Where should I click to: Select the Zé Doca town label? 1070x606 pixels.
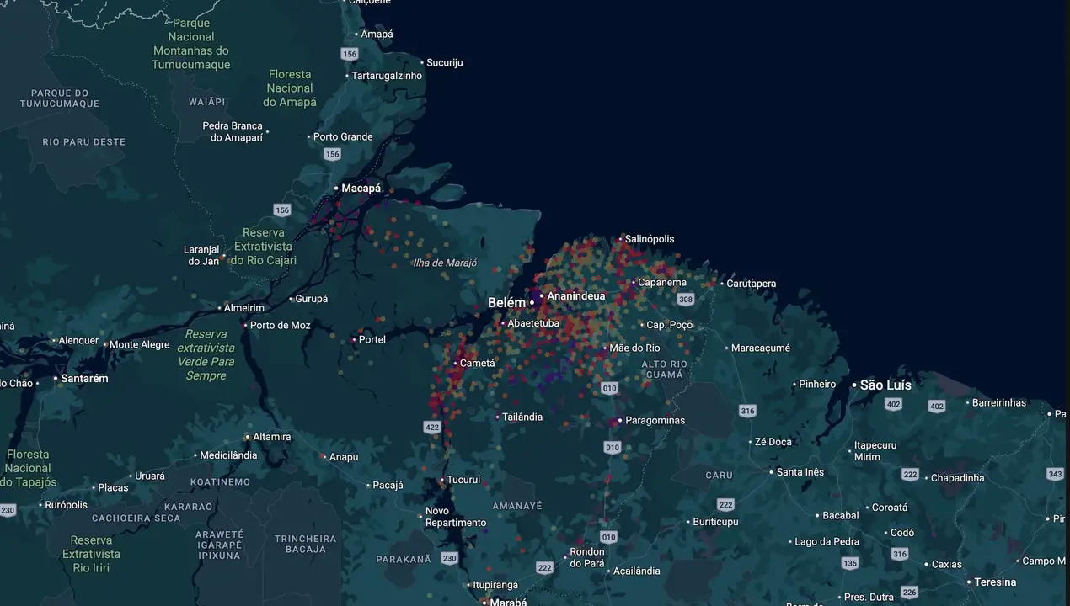(x=773, y=443)
